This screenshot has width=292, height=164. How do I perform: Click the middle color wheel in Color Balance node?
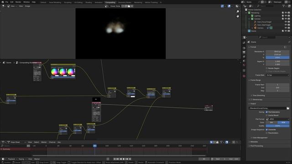point(63,72)
